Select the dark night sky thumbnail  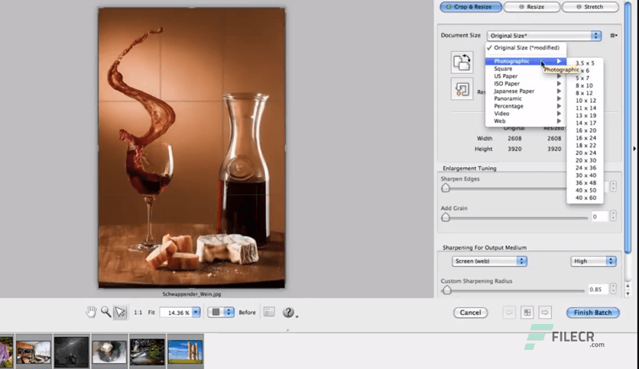coord(71,351)
